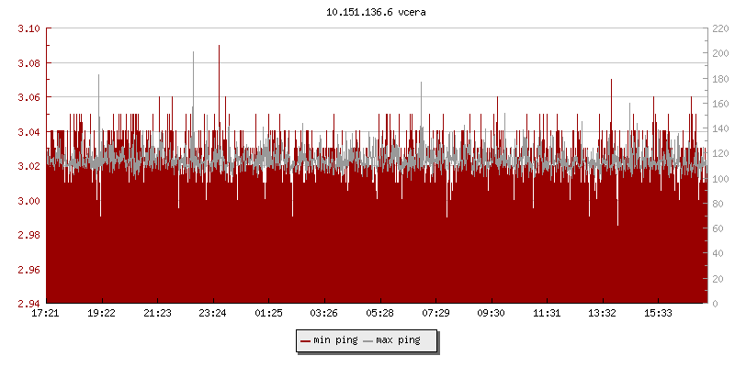This screenshot has height=367, width=735.
Task: Click the 01:25 time axis label
Action: pos(268,314)
